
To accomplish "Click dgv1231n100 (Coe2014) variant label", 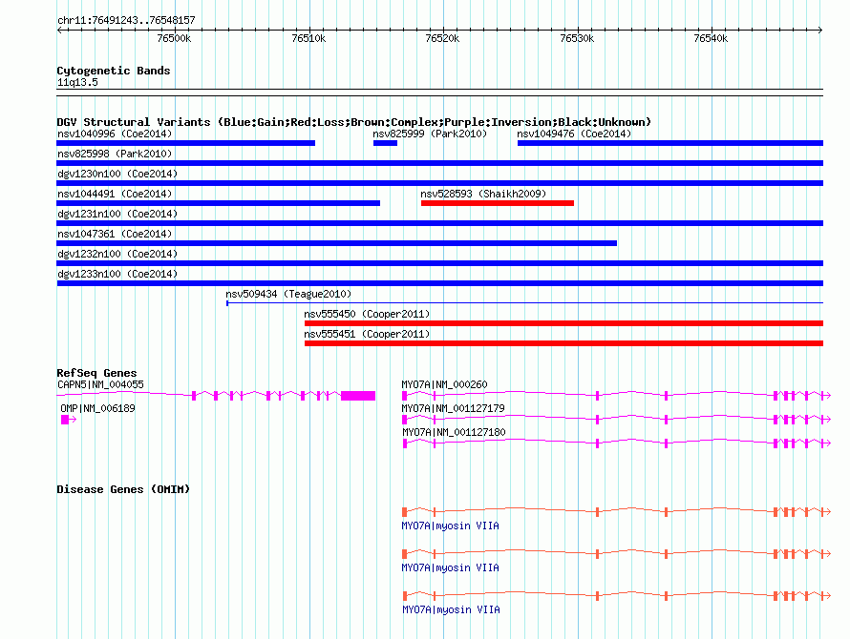I will 117,214.
